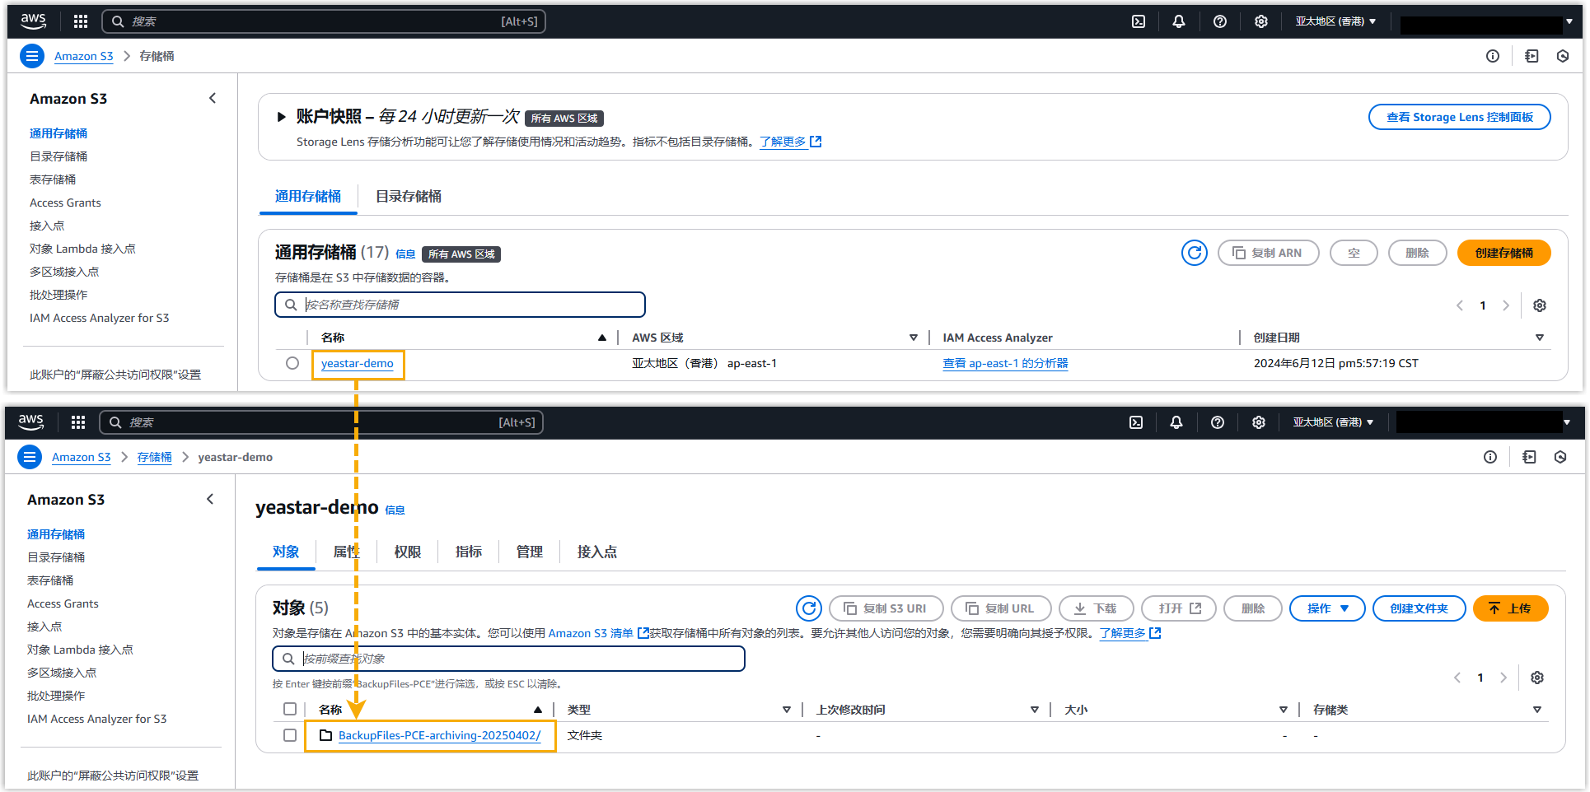Switch to the 目录存储桶 tab
The width and height of the screenshot is (1590, 792).
point(408,197)
